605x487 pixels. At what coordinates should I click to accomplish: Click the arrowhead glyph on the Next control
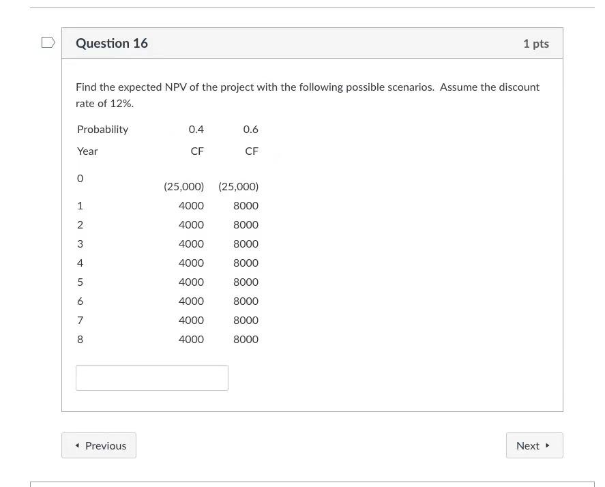coord(547,445)
